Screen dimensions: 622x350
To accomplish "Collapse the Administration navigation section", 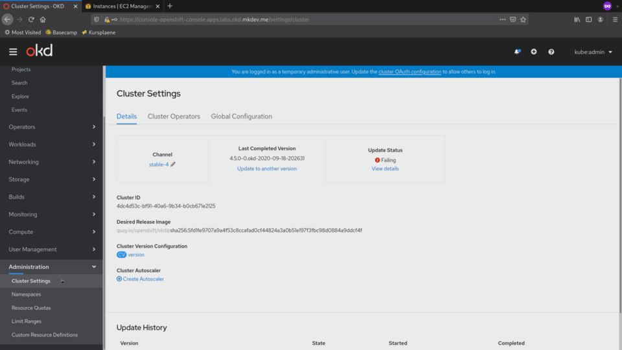I will point(52,266).
